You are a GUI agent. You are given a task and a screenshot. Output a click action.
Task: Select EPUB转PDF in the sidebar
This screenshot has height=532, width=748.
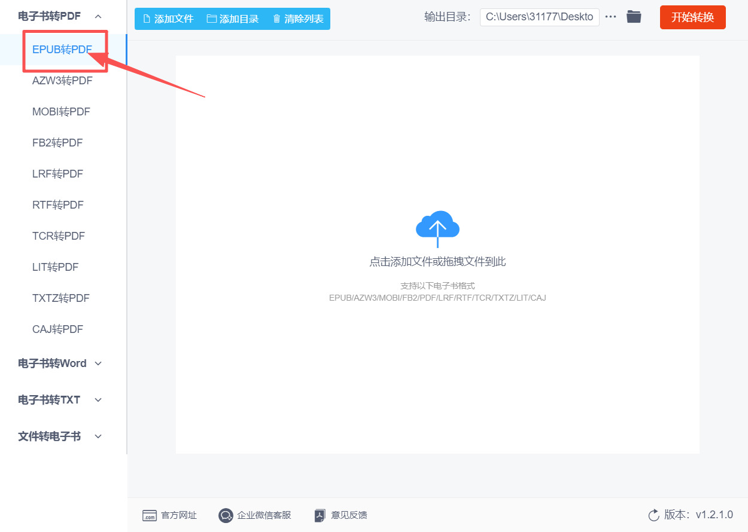[62, 50]
